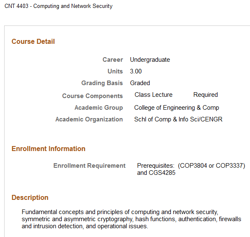Select the Prerequisites text
The image size is (250, 237).
(191, 169)
